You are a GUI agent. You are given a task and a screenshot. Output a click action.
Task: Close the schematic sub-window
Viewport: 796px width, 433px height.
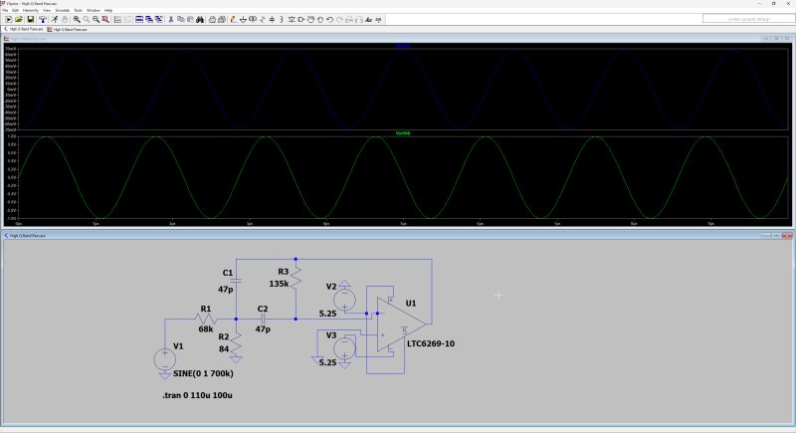coord(787,236)
